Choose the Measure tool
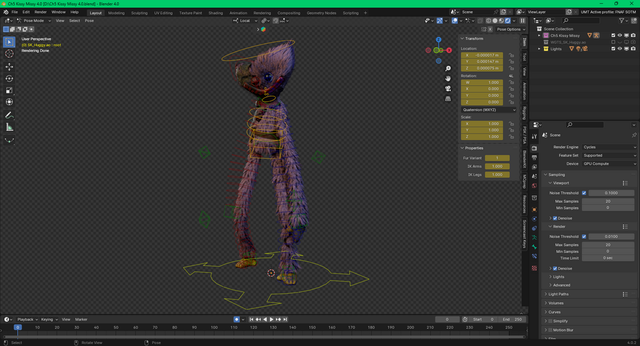This screenshot has width=640, height=346. tap(9, 128)
